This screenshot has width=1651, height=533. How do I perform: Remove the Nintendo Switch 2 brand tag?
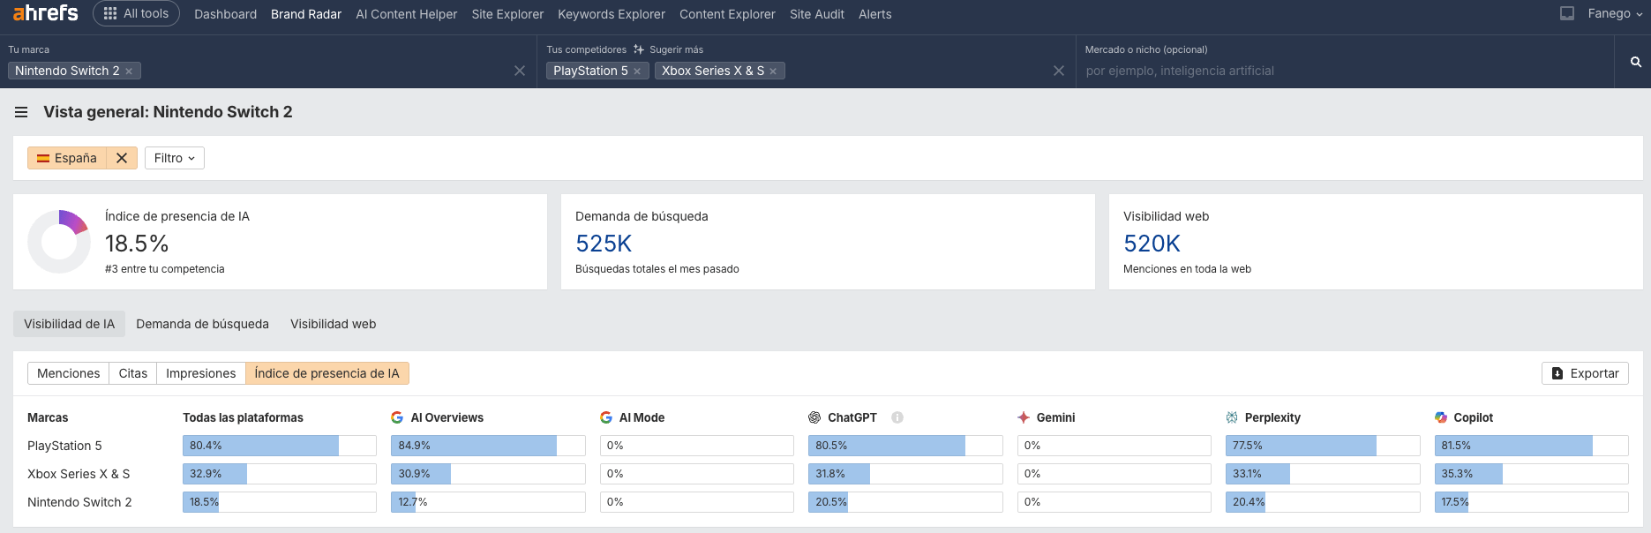click(x=129, y=71)
